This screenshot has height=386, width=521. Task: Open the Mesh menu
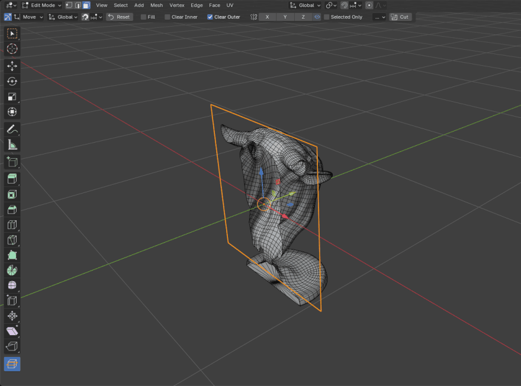[156, 5]
